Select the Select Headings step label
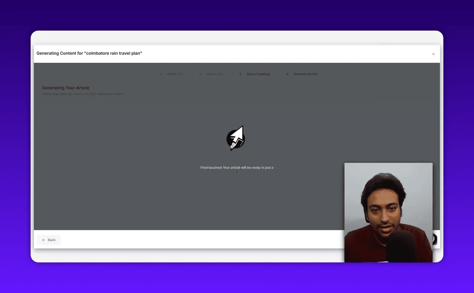474x293 pixels. pos(258,74)
